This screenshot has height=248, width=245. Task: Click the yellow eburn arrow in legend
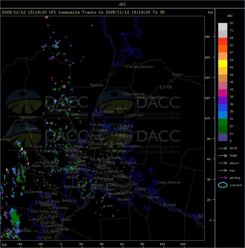click(x=223, y=163)
